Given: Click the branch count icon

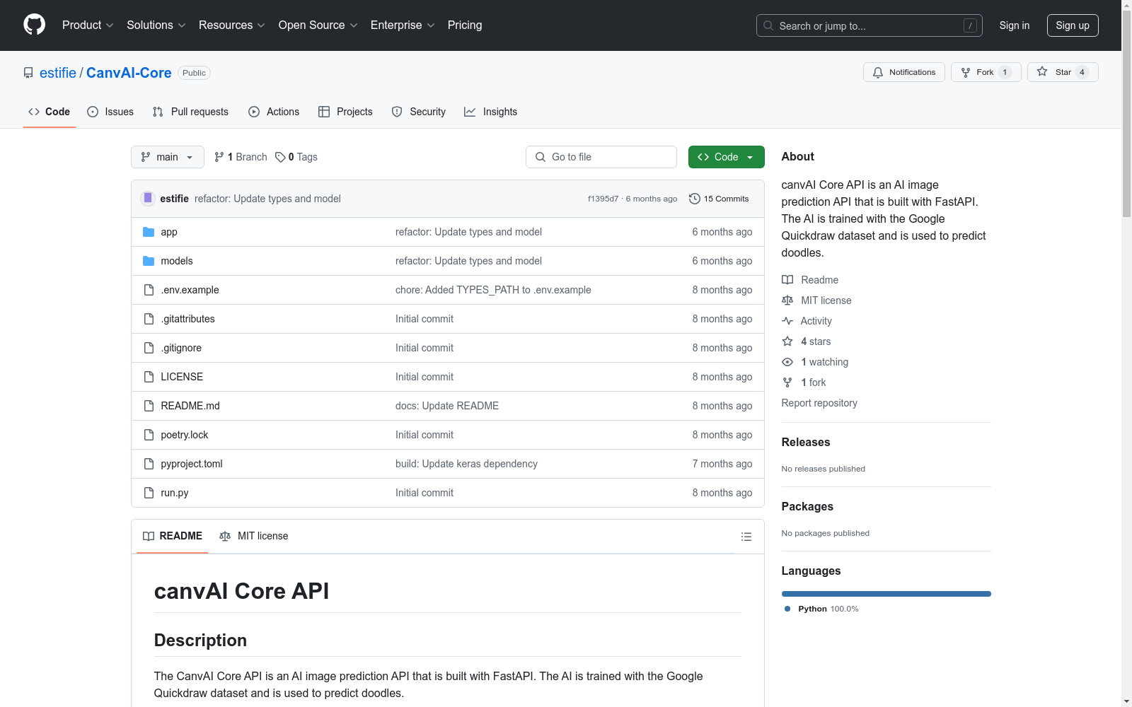Looking at the screenshot, I should 219,157.
